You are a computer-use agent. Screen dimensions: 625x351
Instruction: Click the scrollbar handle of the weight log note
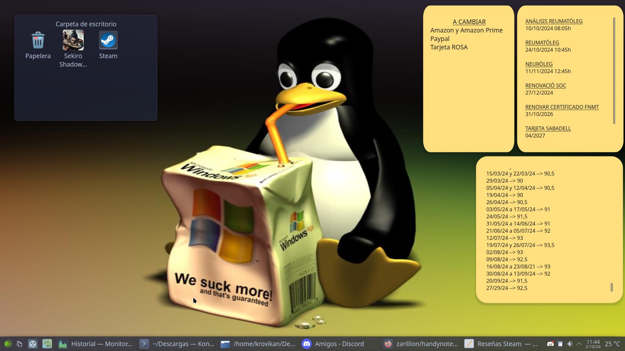click(x=612, y=287)
